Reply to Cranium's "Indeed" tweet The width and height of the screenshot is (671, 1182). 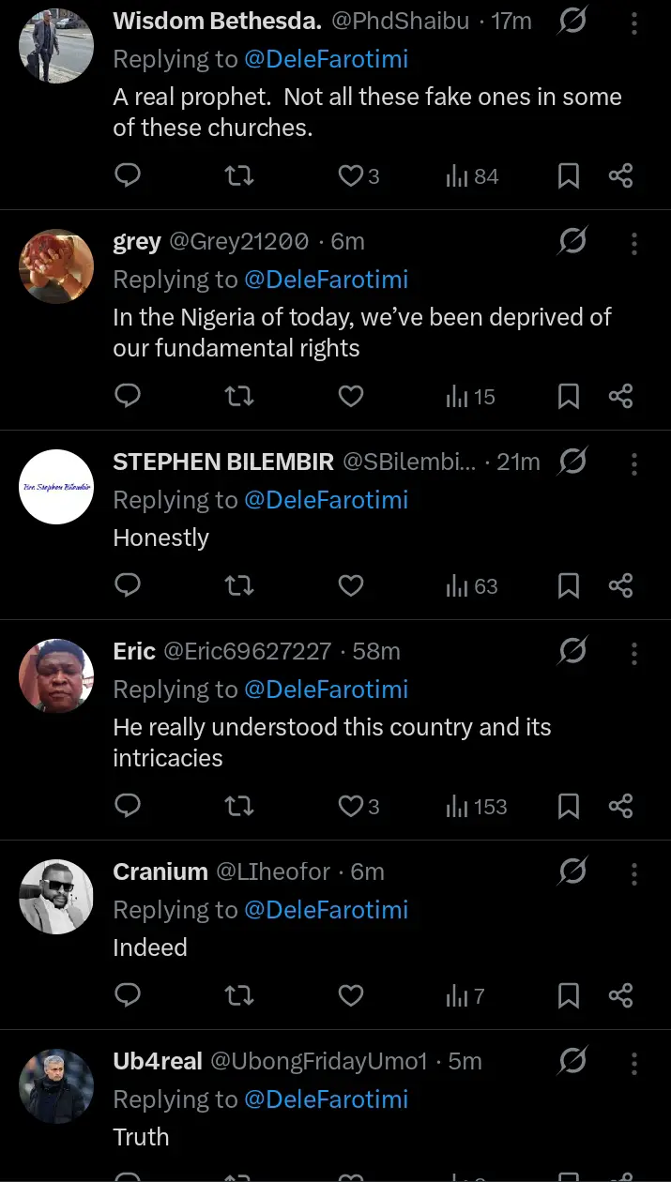[x=127, y=995]
